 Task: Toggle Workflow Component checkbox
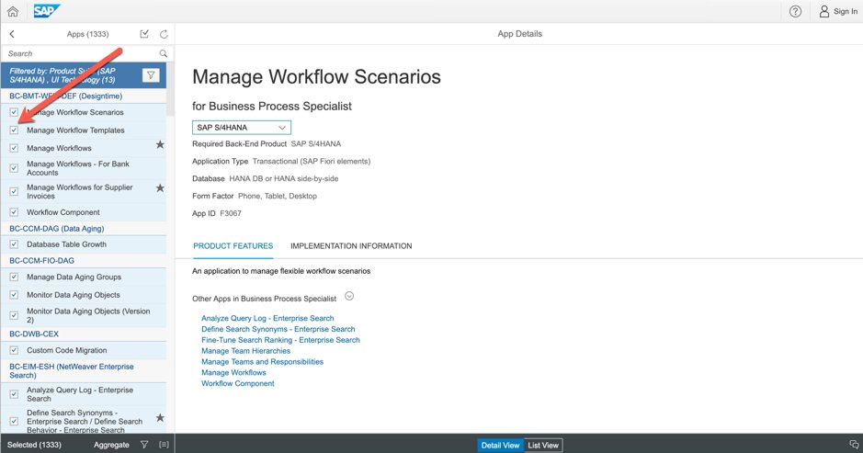[14, 212]
